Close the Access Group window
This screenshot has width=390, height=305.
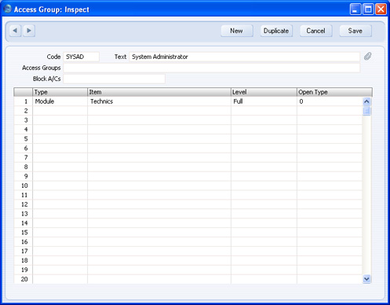(x=381, y=9)
